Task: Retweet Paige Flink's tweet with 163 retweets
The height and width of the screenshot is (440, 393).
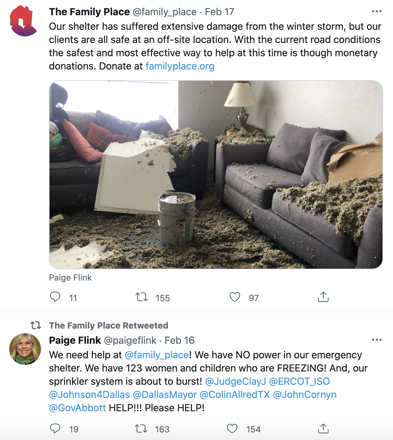Action: (141, 429)
